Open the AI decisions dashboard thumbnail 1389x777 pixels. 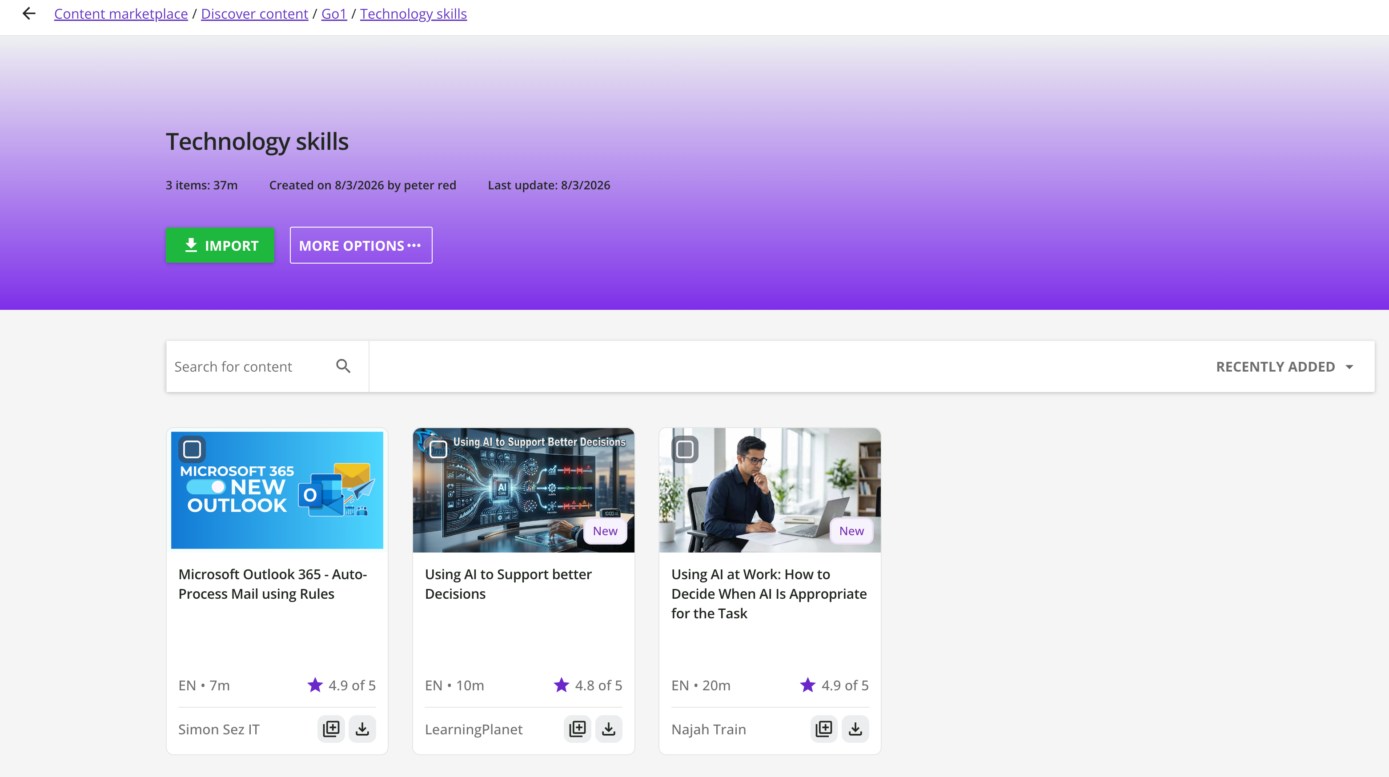524,490
